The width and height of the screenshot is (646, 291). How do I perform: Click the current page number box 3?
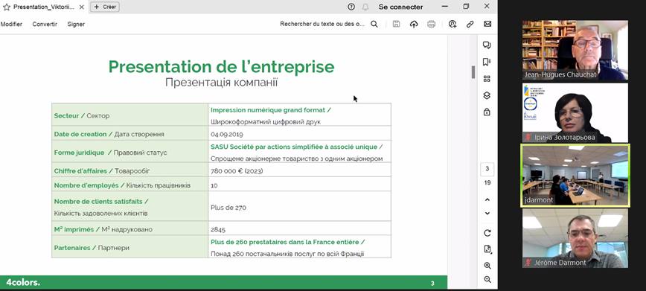[x=487, y=169]
